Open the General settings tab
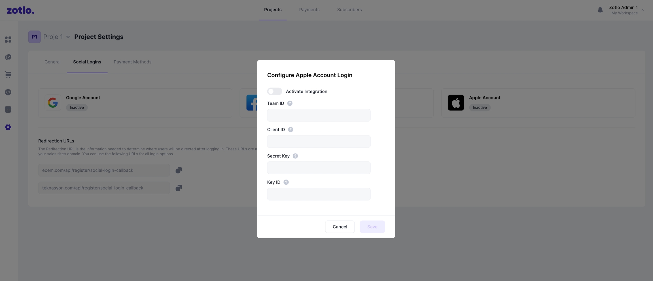The width and height of the screenshot is (653, 281). [x=52, y=62]
